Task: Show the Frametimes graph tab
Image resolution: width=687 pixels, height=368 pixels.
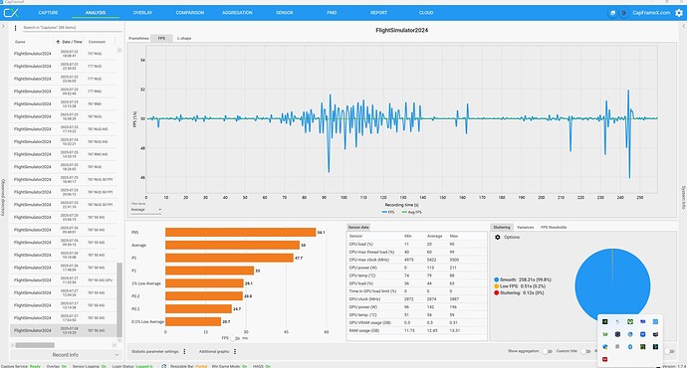Action: [138, 39]
